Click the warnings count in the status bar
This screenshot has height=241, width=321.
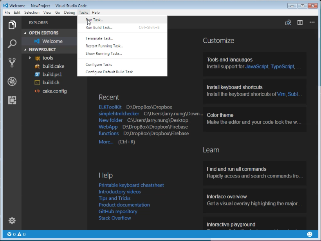point(22,234)
